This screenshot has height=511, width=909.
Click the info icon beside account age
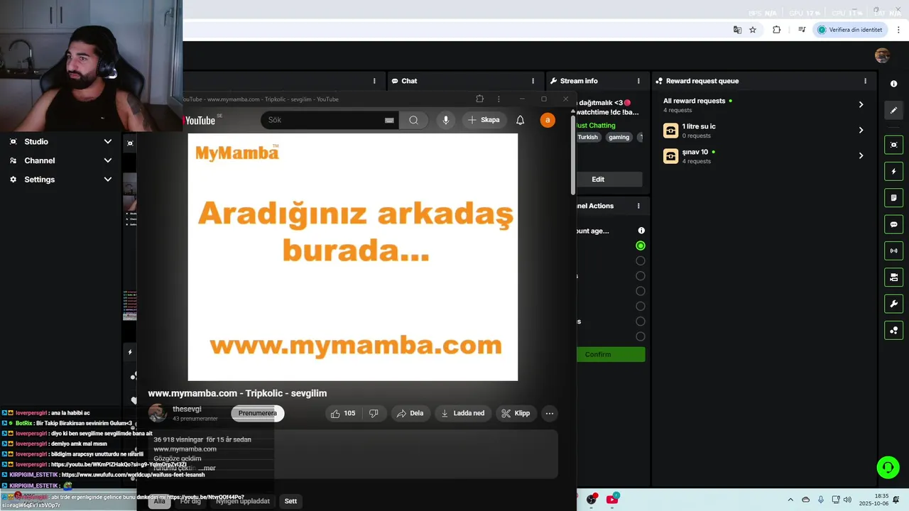[641, 231]
